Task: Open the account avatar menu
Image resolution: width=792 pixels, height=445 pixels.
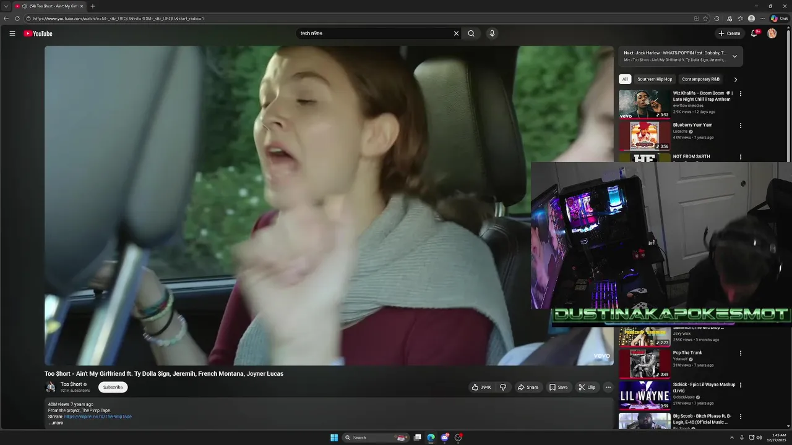Action: coord(772,33)
